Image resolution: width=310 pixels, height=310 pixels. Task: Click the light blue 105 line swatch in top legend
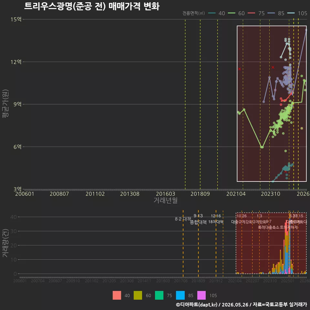[291, 13]
